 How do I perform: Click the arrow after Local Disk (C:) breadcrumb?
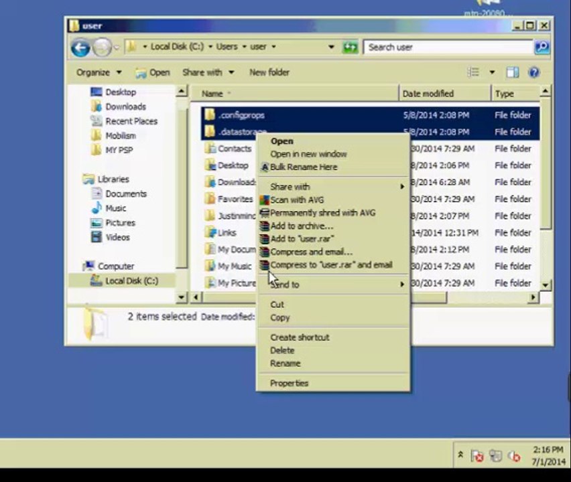point(210,47)
